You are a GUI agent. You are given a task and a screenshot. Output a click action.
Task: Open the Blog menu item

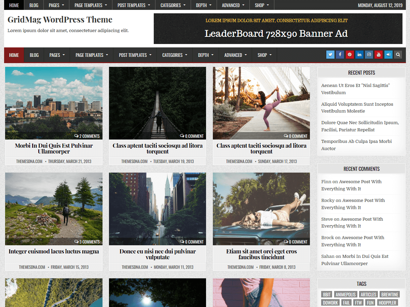34,55
